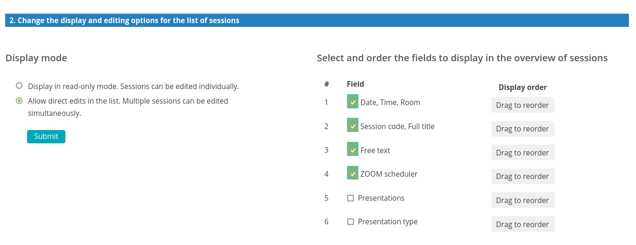The width and height of the screenshot is (636, 245).
Task: Click the Display mode heading
Action: 36,58
